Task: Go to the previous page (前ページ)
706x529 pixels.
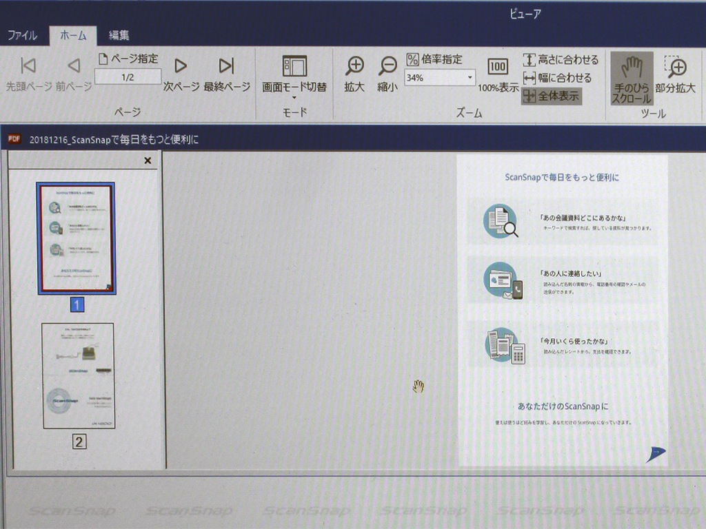Action: coord(74,74)
